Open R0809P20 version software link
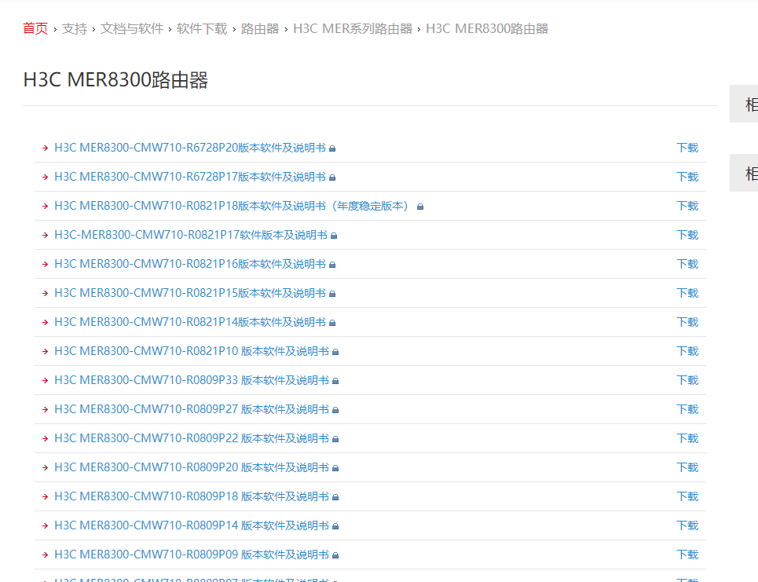This screenshot has width=758, height=582. click(192, 467)
